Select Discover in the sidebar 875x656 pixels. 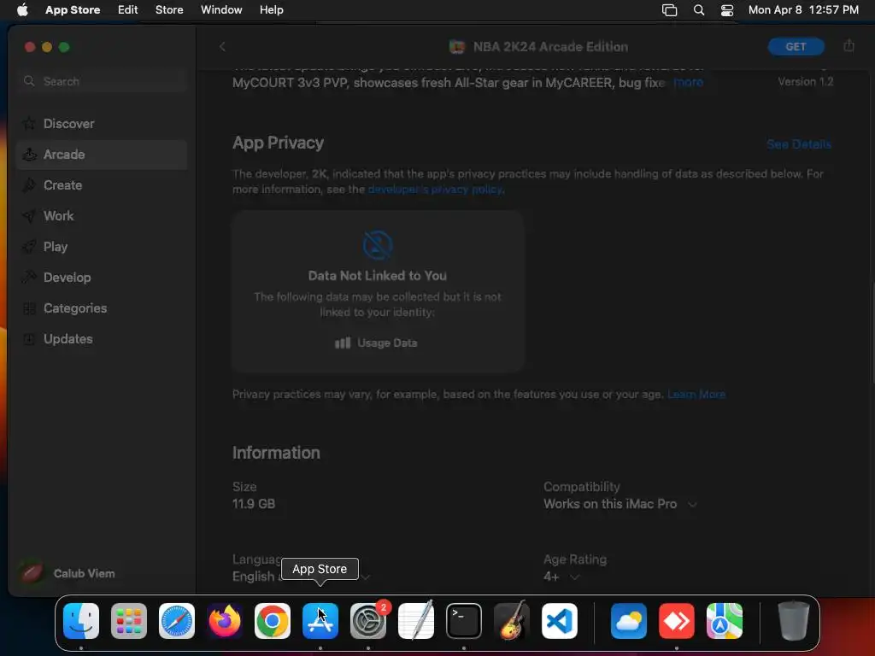click(102, 124)
